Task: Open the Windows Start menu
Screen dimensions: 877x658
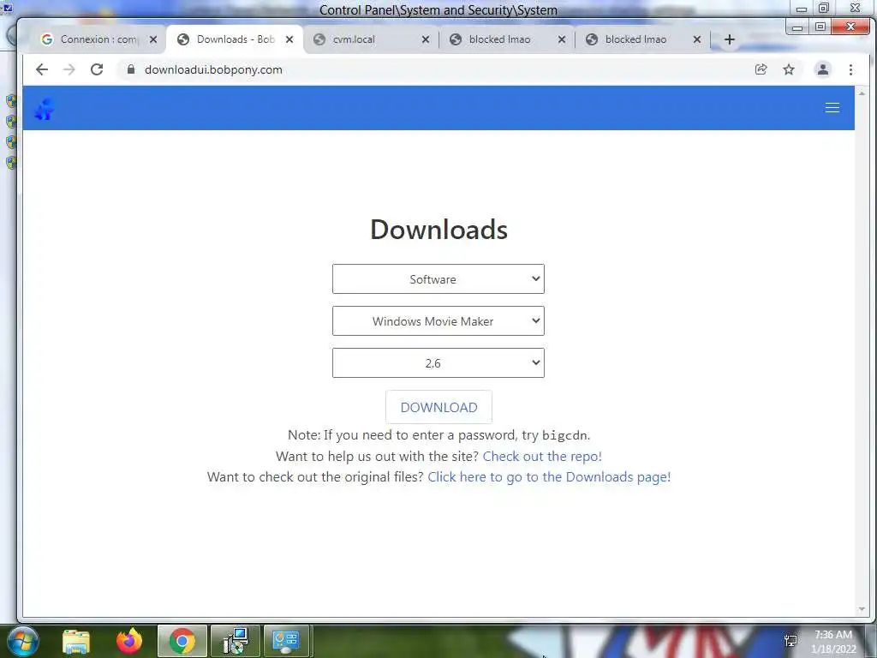Action: tap(23, 641)
